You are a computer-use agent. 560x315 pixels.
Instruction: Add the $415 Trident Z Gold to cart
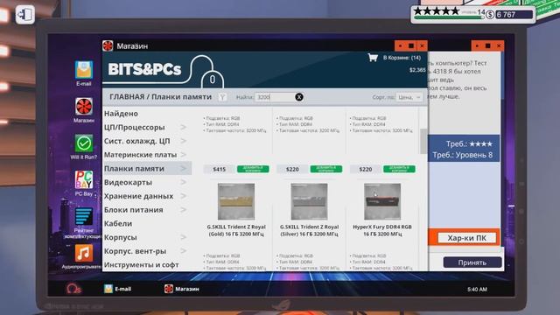pos(253,169)
